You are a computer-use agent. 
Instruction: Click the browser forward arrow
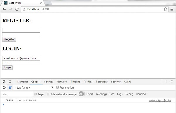coord(11,9)
